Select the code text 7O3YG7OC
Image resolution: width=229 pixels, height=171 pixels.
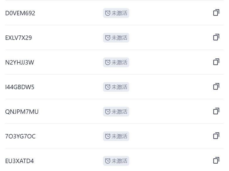[20, 136]
